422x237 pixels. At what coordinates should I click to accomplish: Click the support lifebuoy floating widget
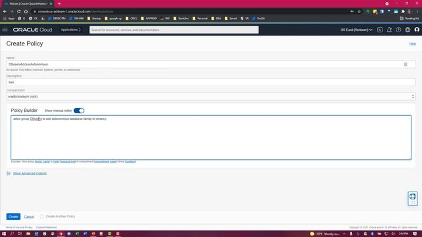pyautogui.click(x=413, y=199)
